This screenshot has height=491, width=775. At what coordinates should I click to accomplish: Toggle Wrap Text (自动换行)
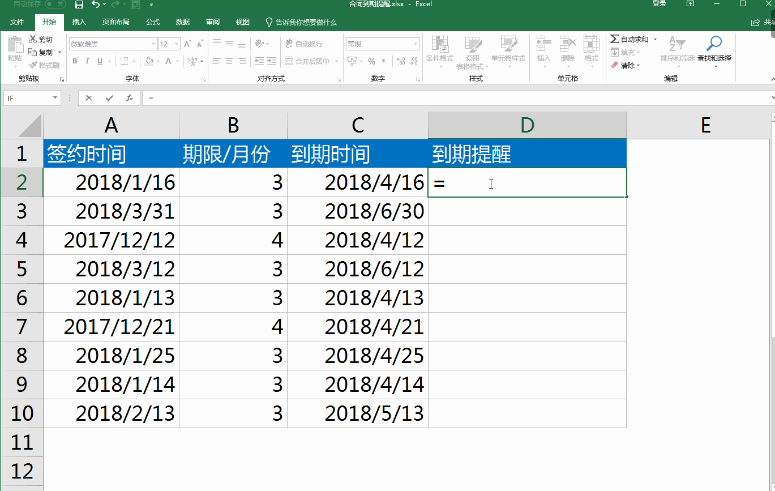pos(303,44)
